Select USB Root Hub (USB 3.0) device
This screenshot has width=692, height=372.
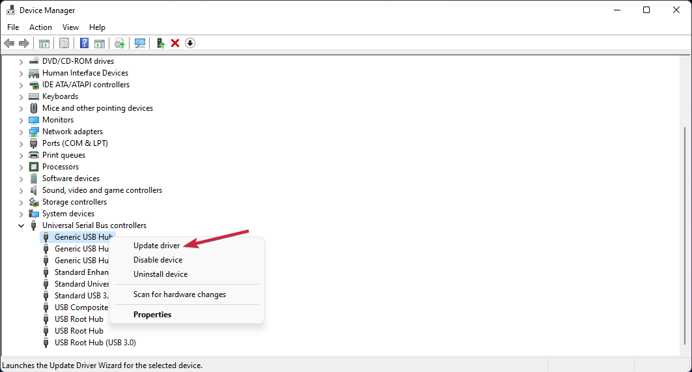click(95, 343)
